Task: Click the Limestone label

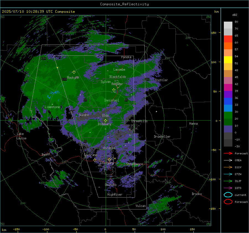Action: [x=52, y=107]
